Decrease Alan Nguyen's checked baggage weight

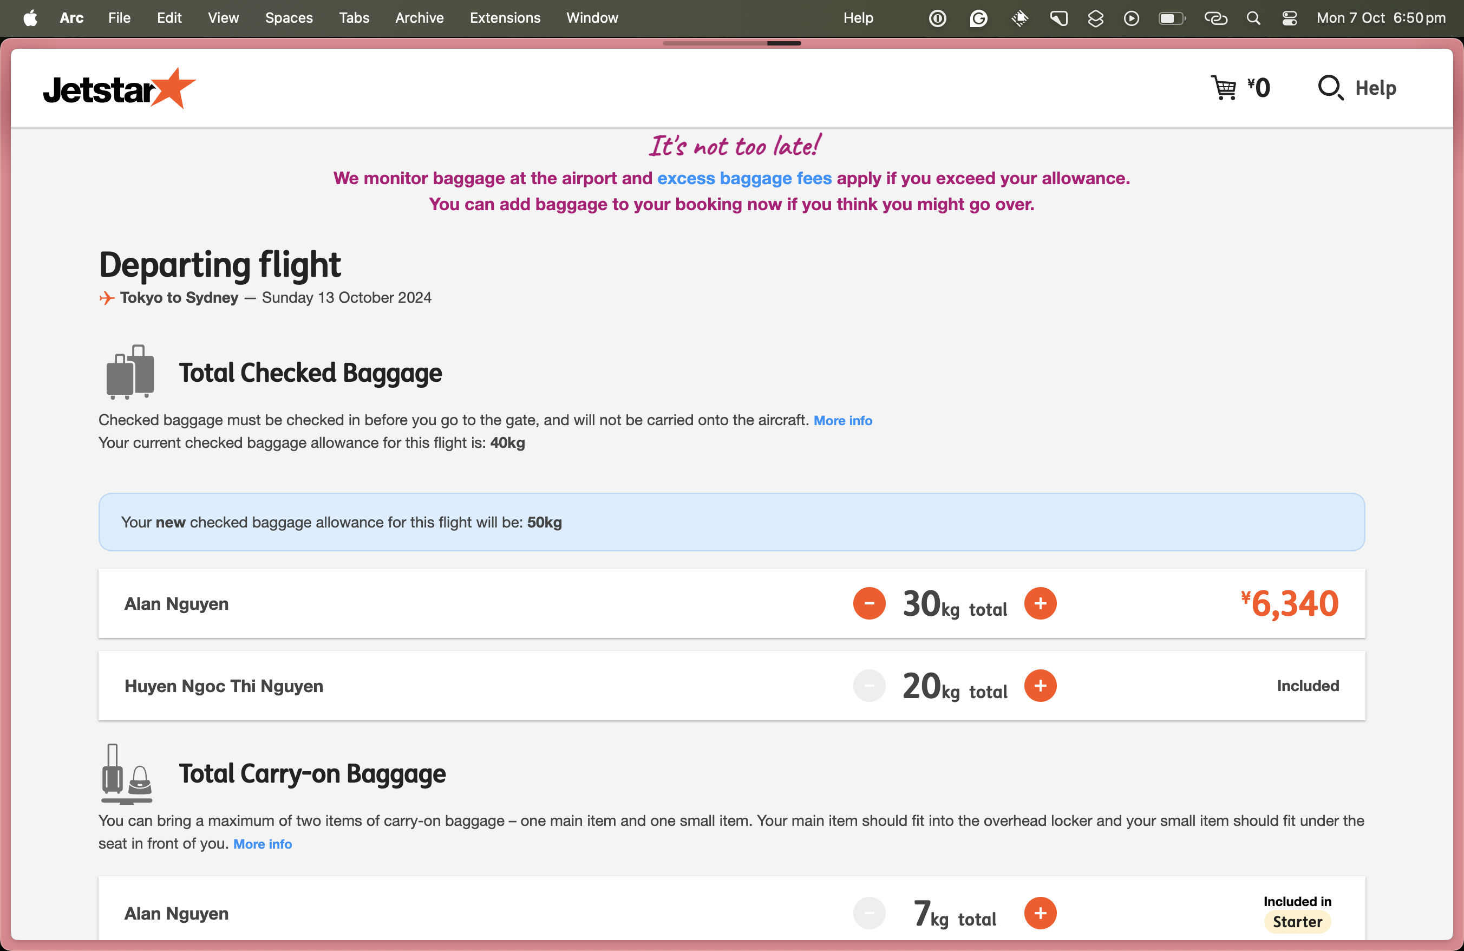coord(868,603)
